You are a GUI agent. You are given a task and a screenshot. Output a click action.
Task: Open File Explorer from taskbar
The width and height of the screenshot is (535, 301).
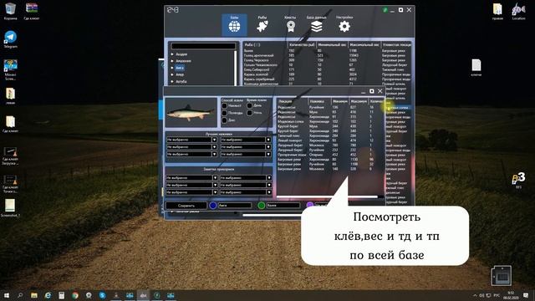pos(33,295)
